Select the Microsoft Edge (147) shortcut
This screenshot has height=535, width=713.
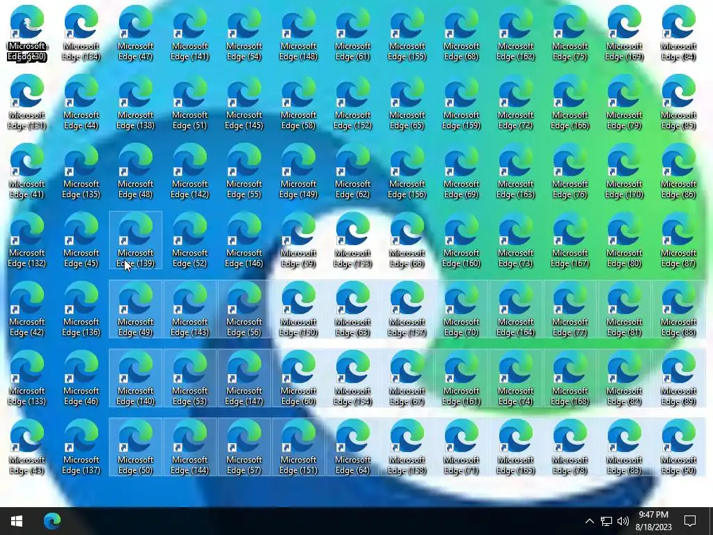(244, 378)
